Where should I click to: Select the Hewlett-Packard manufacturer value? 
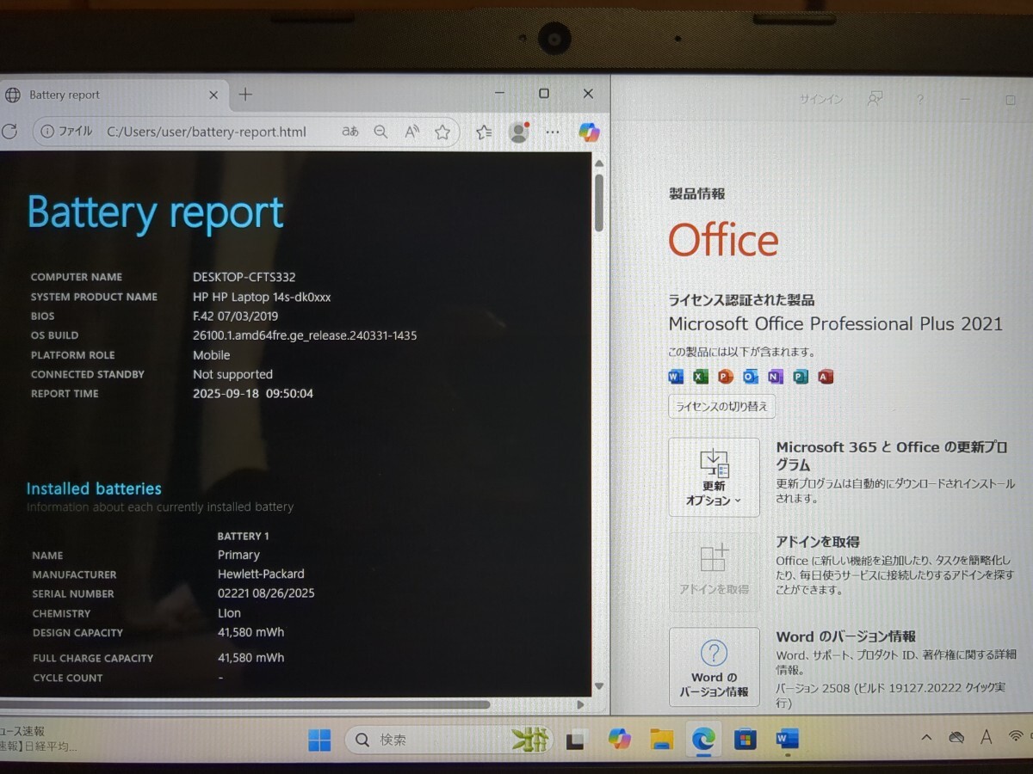pos(261,574)
